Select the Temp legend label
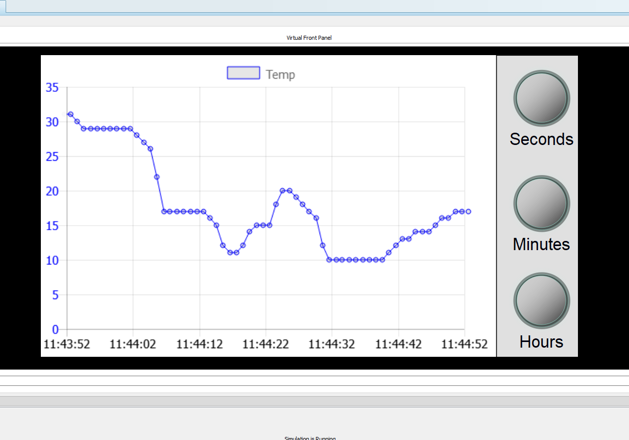This screenshot has height=440, width=629. 279,74
